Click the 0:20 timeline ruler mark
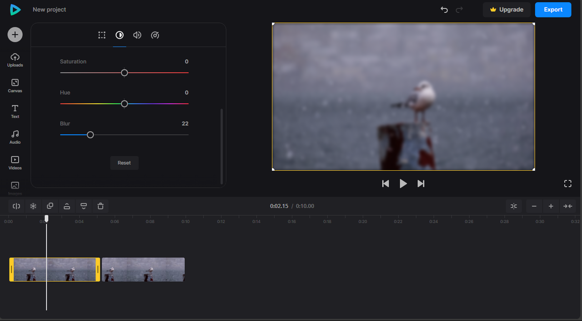Screen dimensions: 582x321 click(x=362, y=222)
